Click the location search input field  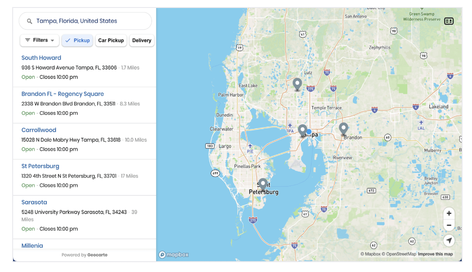coord(89,21)
